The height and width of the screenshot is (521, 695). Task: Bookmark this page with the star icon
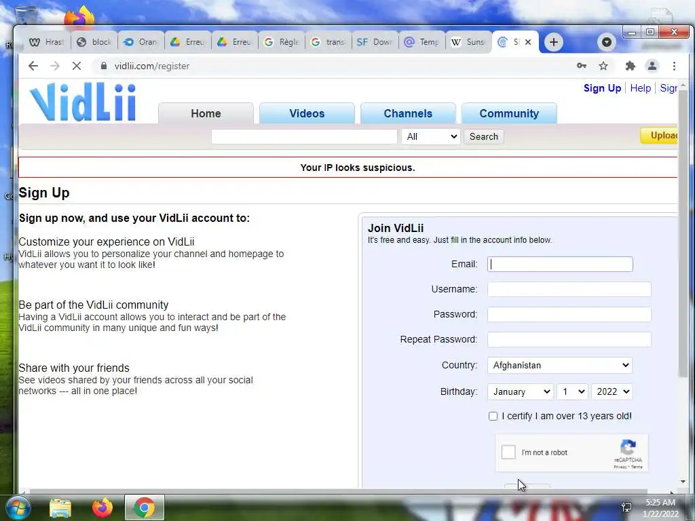click(x=603, y=66)
